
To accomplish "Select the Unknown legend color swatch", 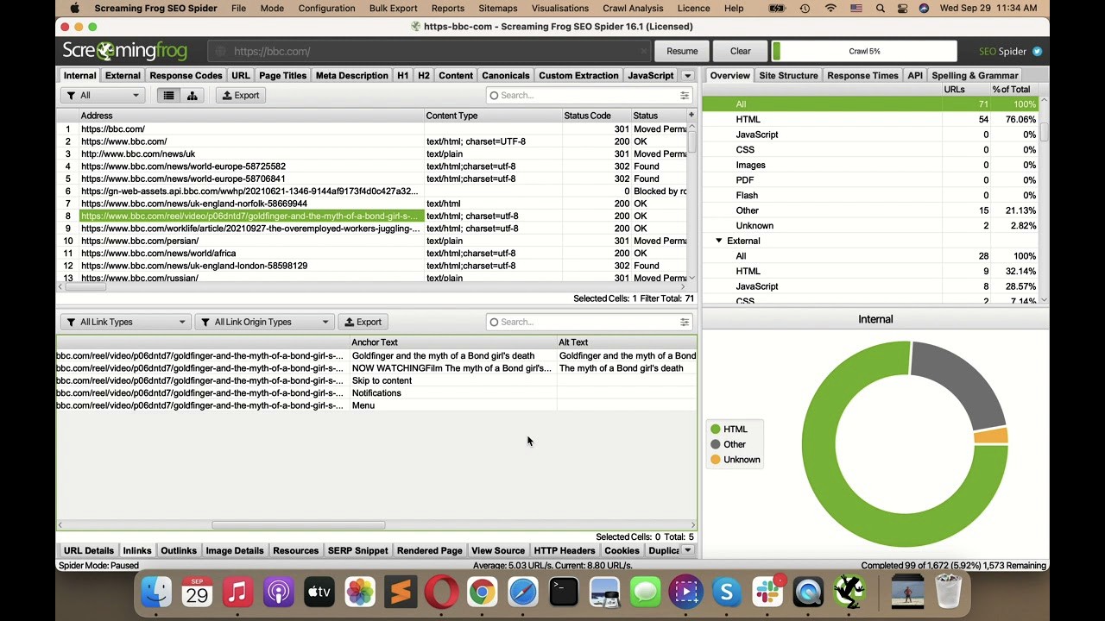I will (x=715, y=460).
